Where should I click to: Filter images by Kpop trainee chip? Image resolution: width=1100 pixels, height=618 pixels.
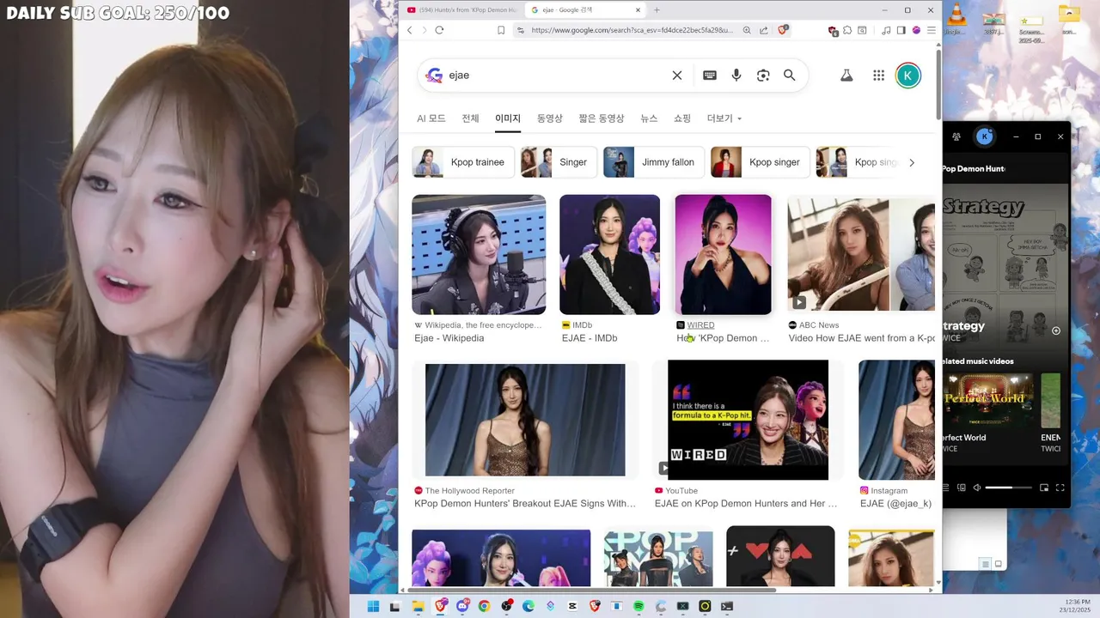tap(463, 162)
